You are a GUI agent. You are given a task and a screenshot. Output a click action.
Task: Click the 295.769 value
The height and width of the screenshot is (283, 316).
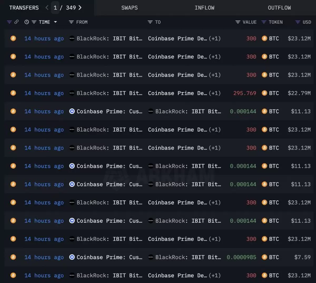245,93
